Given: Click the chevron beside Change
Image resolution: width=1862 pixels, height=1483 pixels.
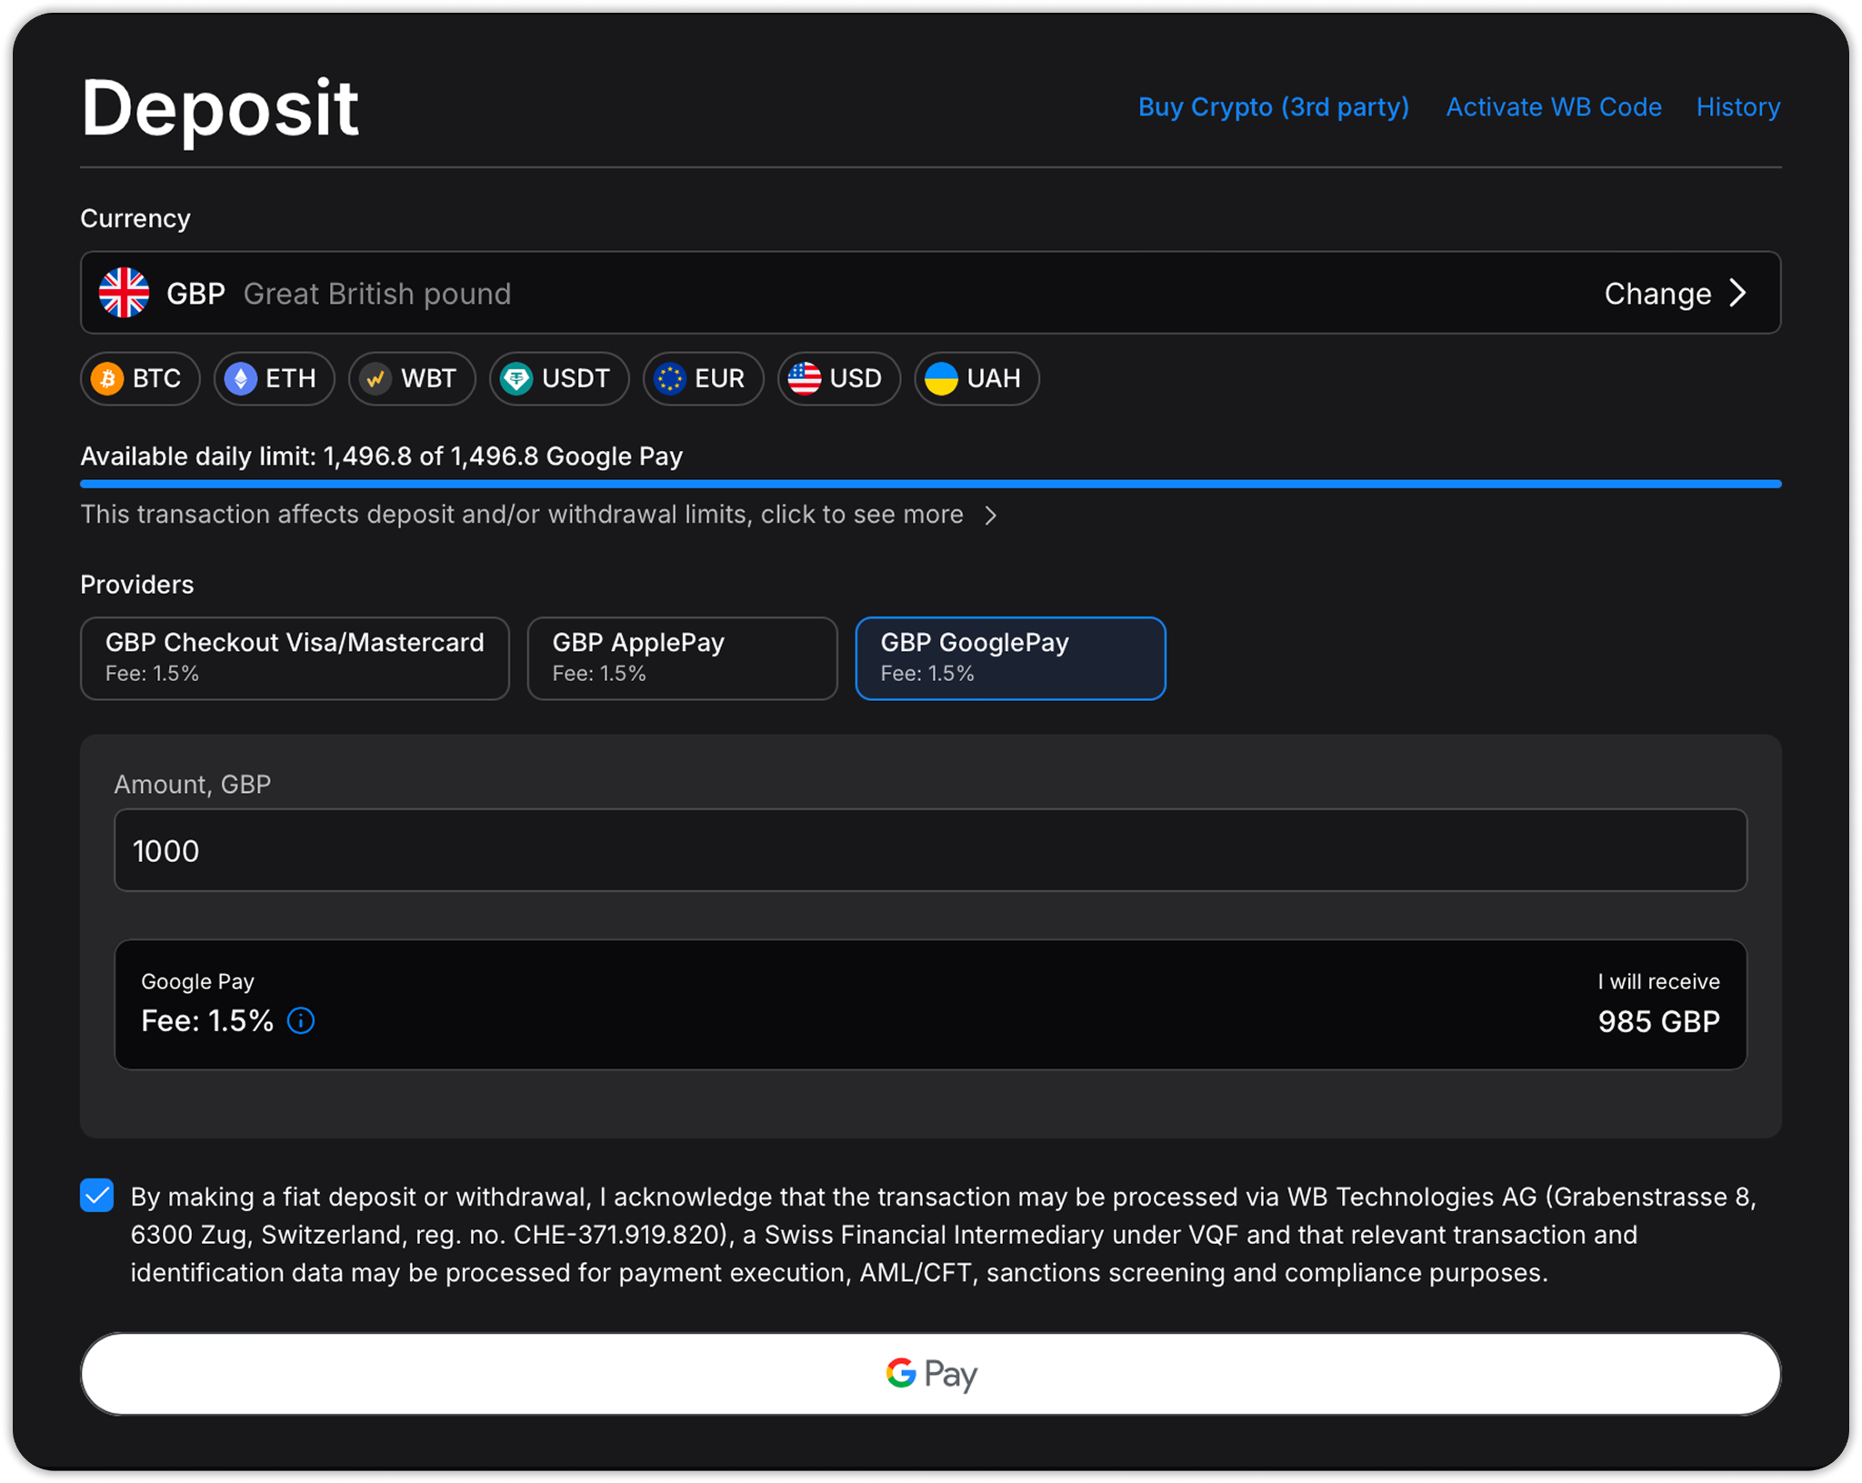Looking at the screenshot, I should pyautogui.click(x=1737, y=293).
